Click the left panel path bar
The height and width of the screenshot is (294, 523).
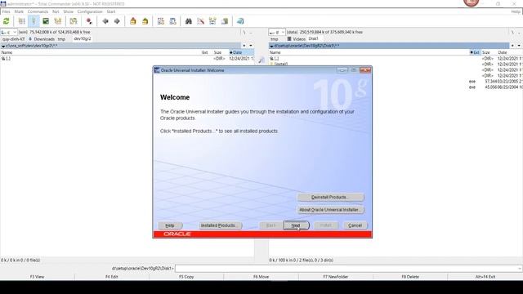pos(121,46)
